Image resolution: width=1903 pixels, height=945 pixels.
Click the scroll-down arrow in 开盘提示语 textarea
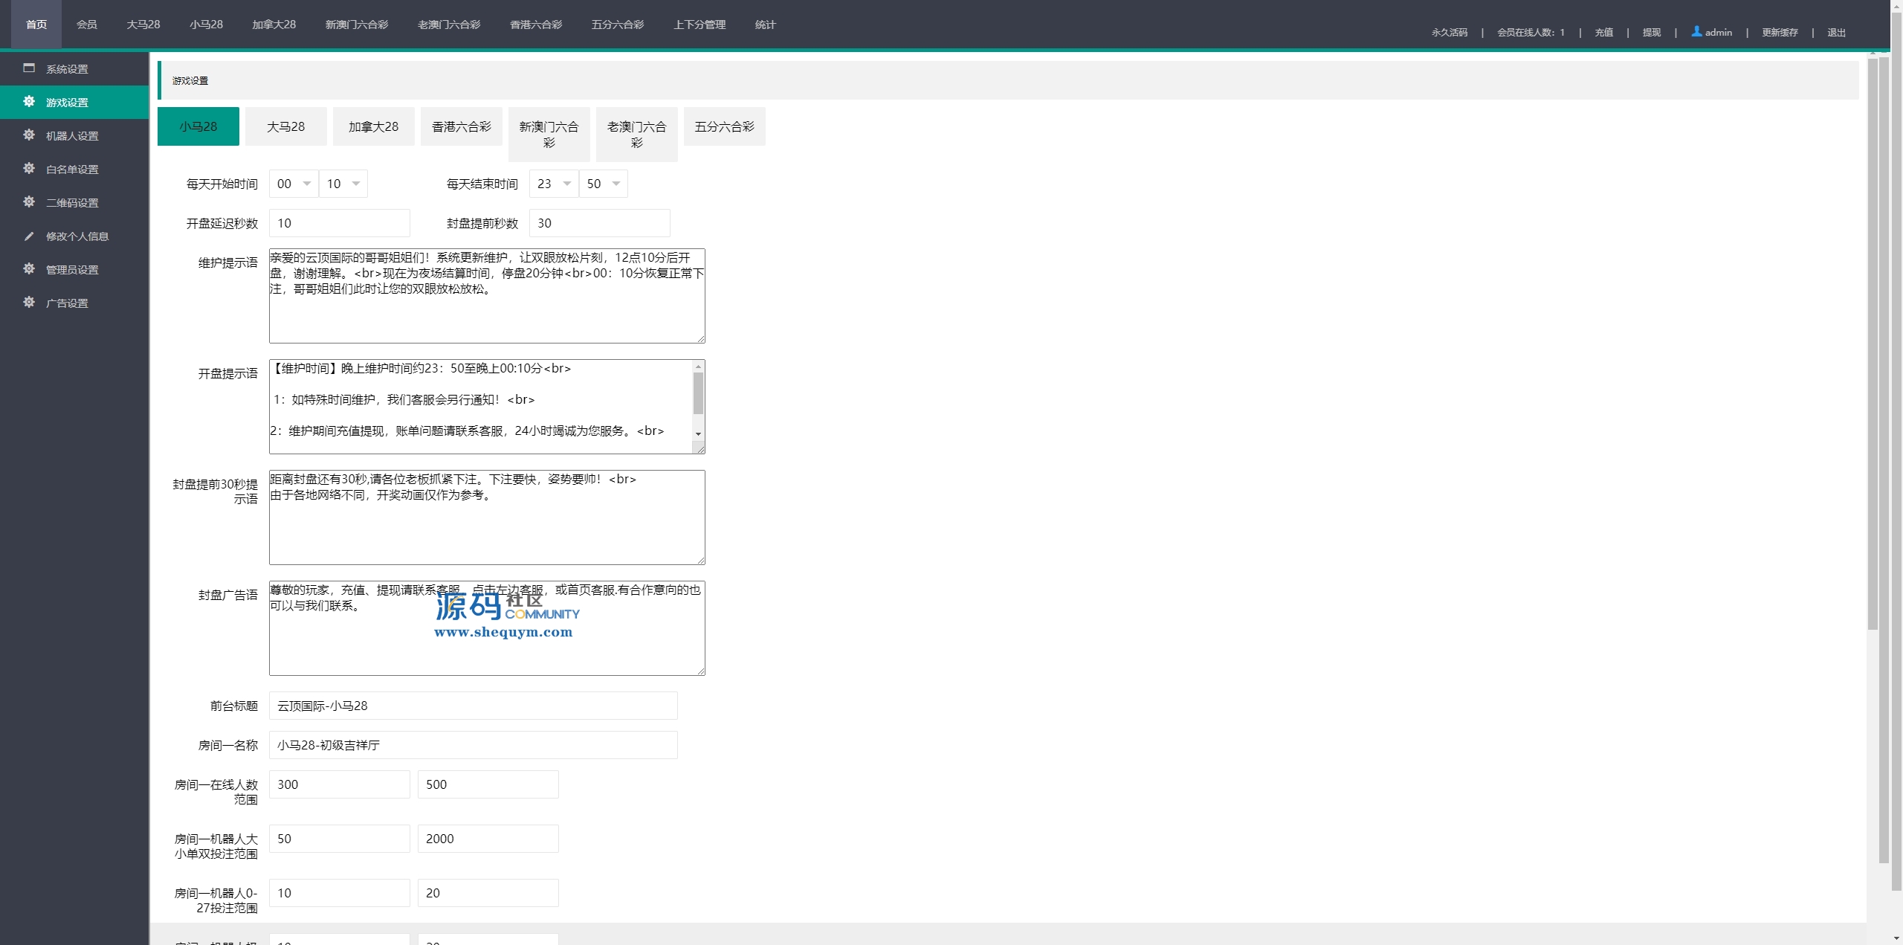(698, 433)
